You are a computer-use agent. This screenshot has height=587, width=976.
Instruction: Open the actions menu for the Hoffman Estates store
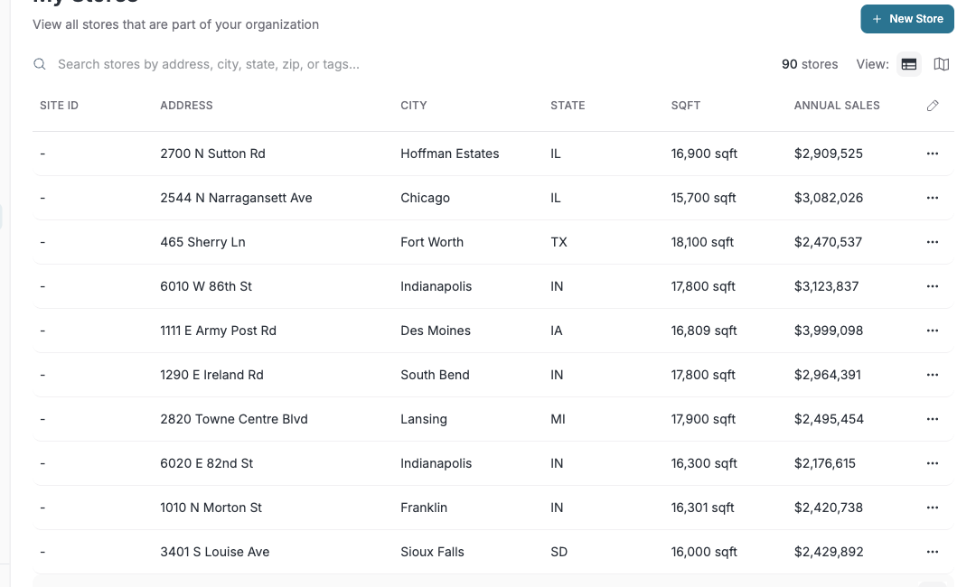[932, 154]
